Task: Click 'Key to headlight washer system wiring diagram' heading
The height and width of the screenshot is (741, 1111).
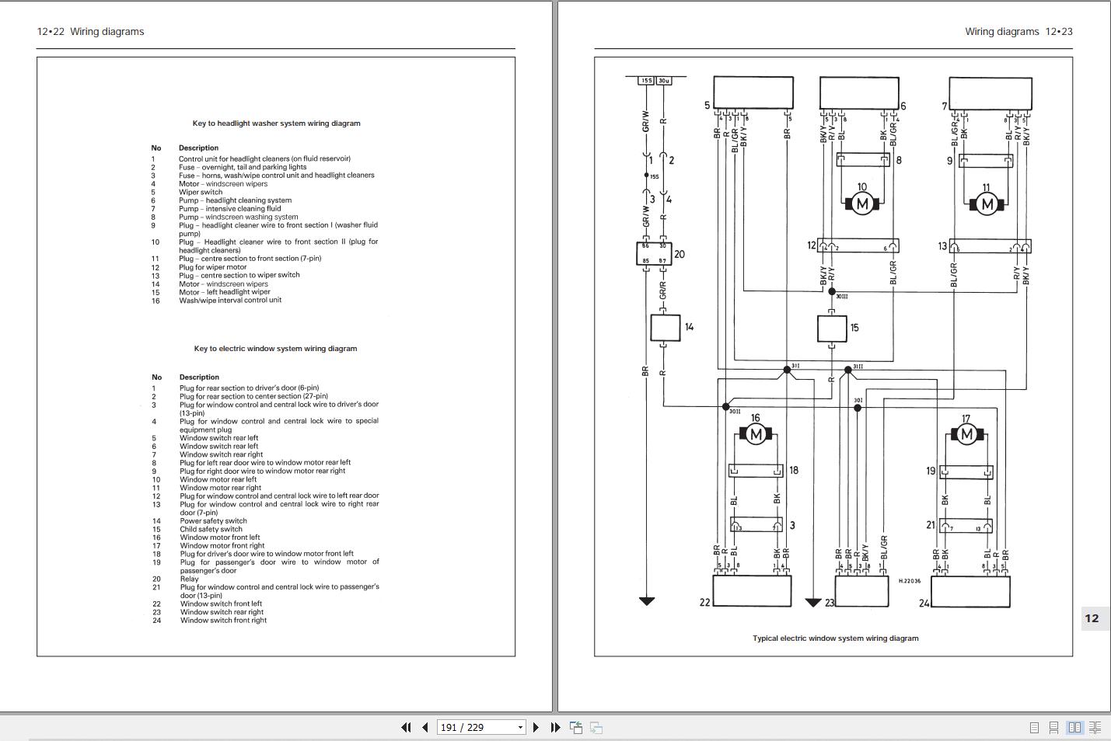Action: [277, 124]
